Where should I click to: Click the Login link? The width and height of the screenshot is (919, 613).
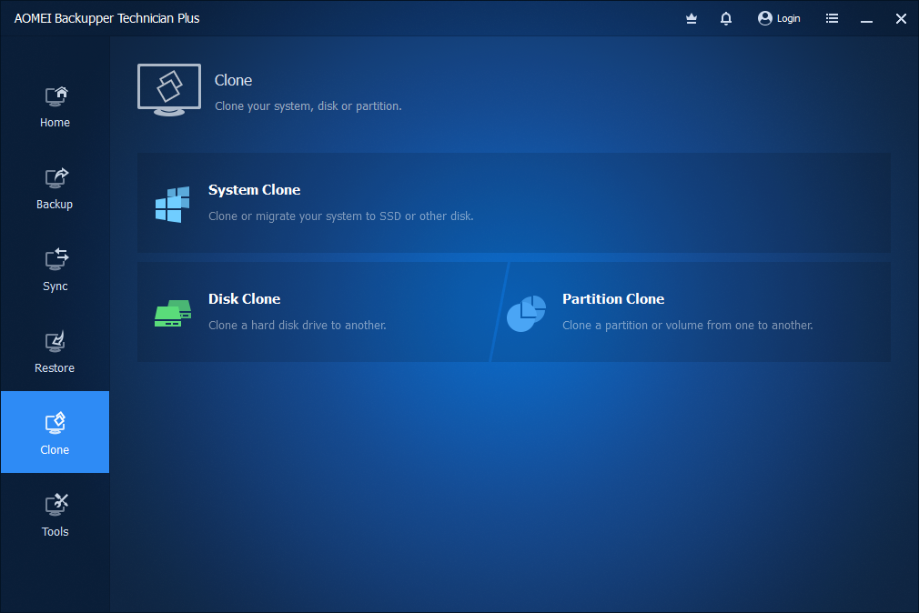click(x=786, y=18)
